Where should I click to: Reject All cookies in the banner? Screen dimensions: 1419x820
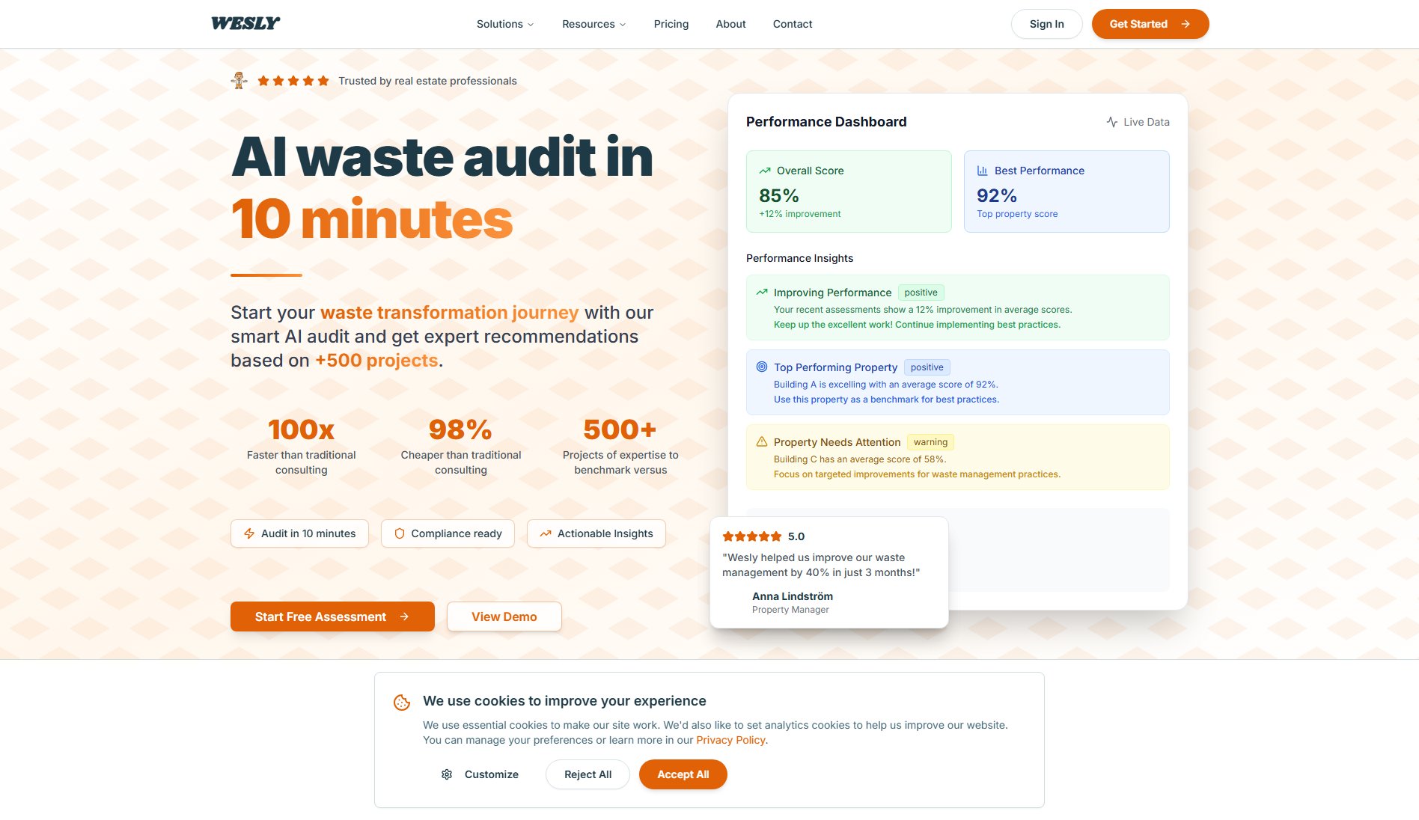click(x=588, y=774)
